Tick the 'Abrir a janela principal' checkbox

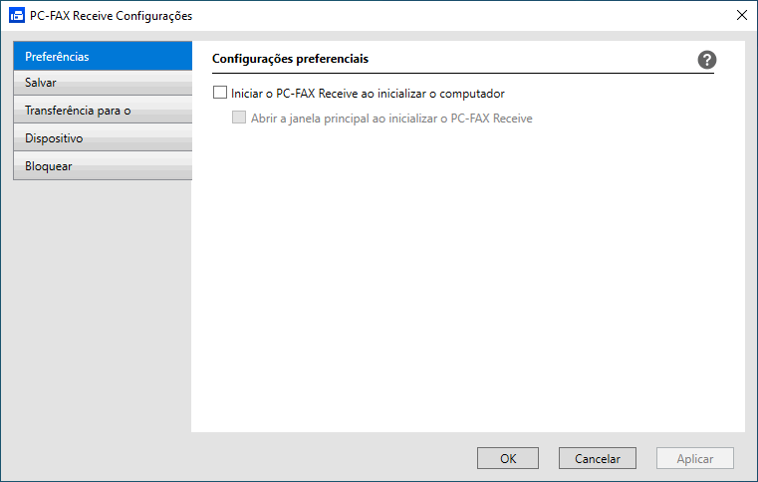pyautogui.click(x=239, y=118)
